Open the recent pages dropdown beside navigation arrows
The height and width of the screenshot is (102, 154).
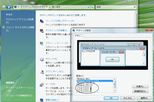pos(12,7)
